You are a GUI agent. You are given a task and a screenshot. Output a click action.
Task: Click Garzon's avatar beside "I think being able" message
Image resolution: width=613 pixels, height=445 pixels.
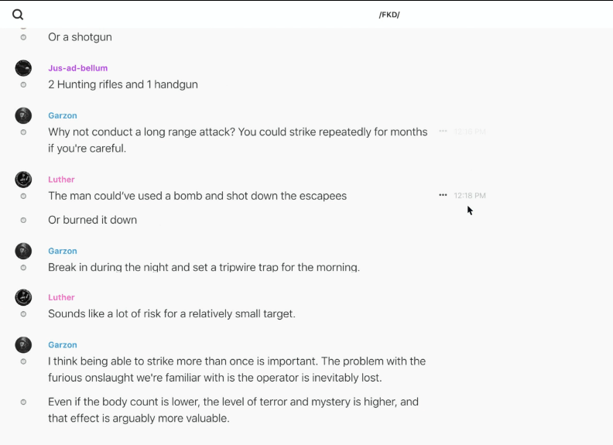point(23,345)
